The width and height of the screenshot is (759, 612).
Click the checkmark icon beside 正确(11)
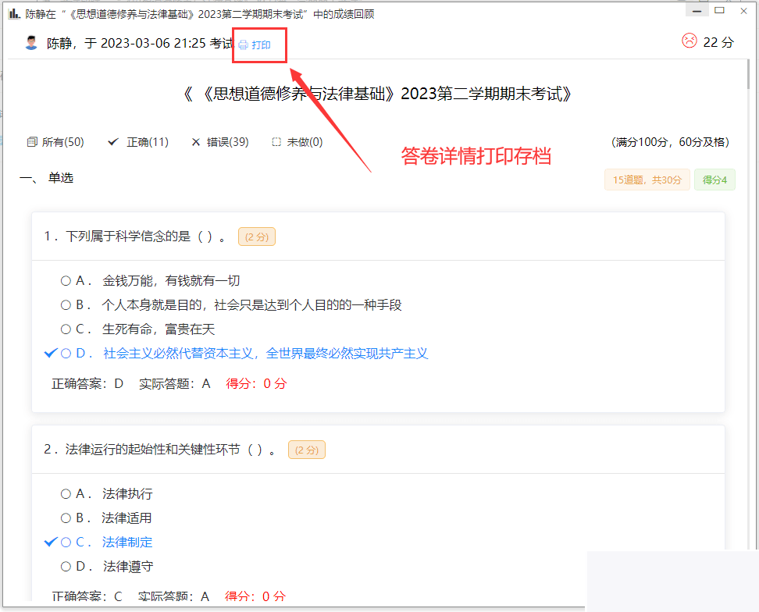click(x=114, y=141)
